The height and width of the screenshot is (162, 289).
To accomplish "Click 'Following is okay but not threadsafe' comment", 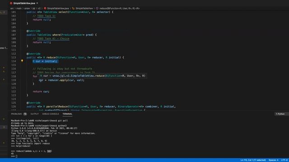I will [62, 69].
